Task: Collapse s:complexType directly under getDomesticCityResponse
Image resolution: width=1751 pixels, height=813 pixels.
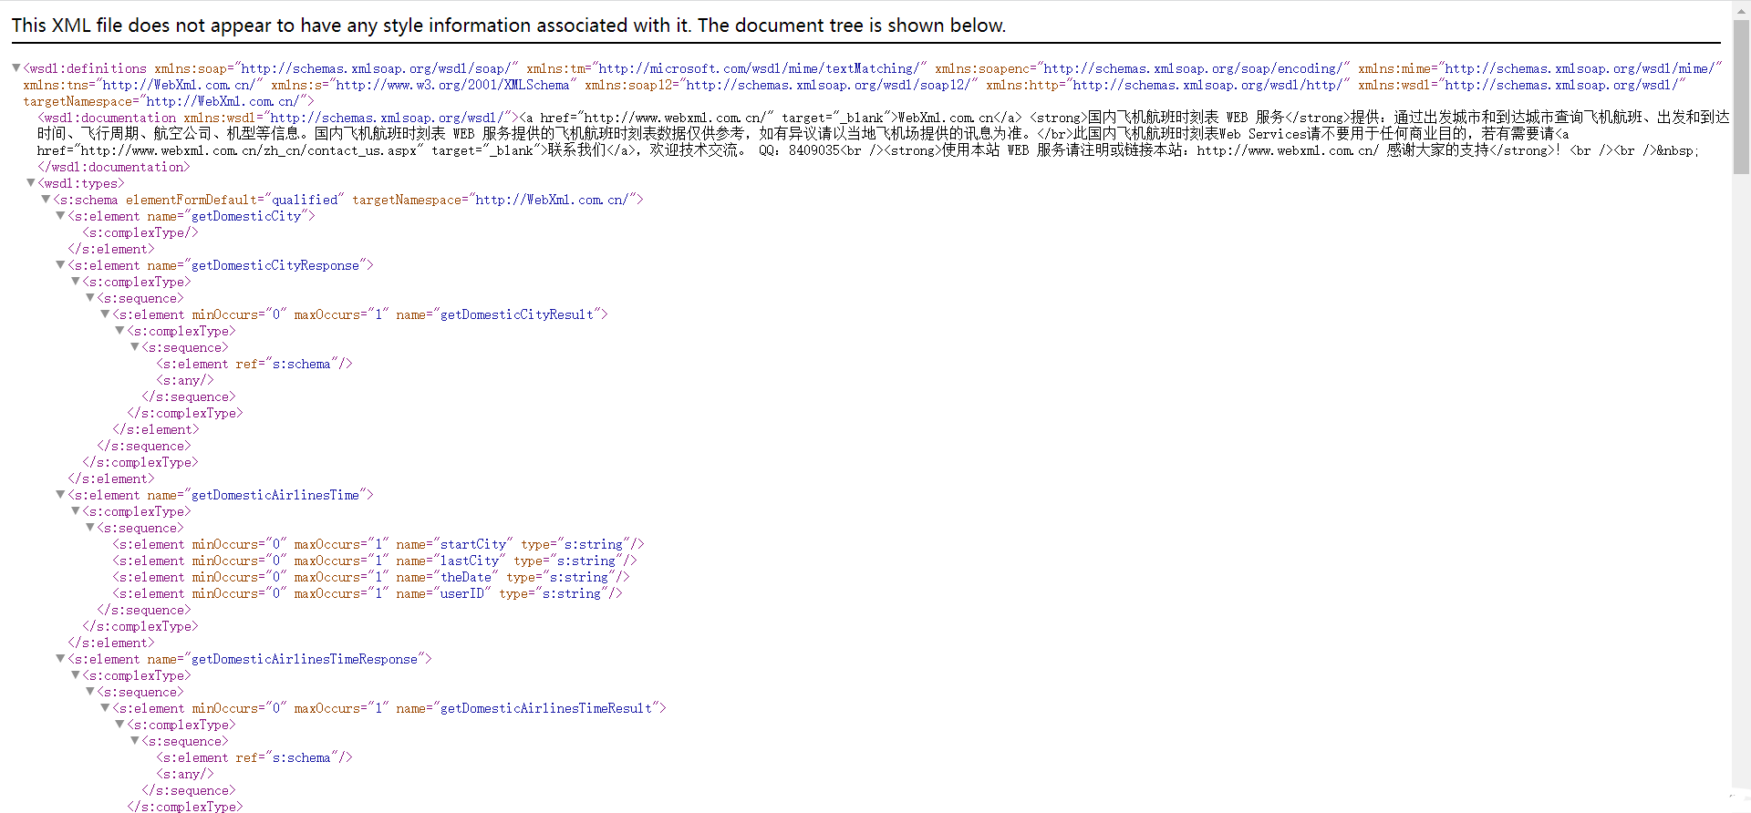Action: [x=76, y=281]
